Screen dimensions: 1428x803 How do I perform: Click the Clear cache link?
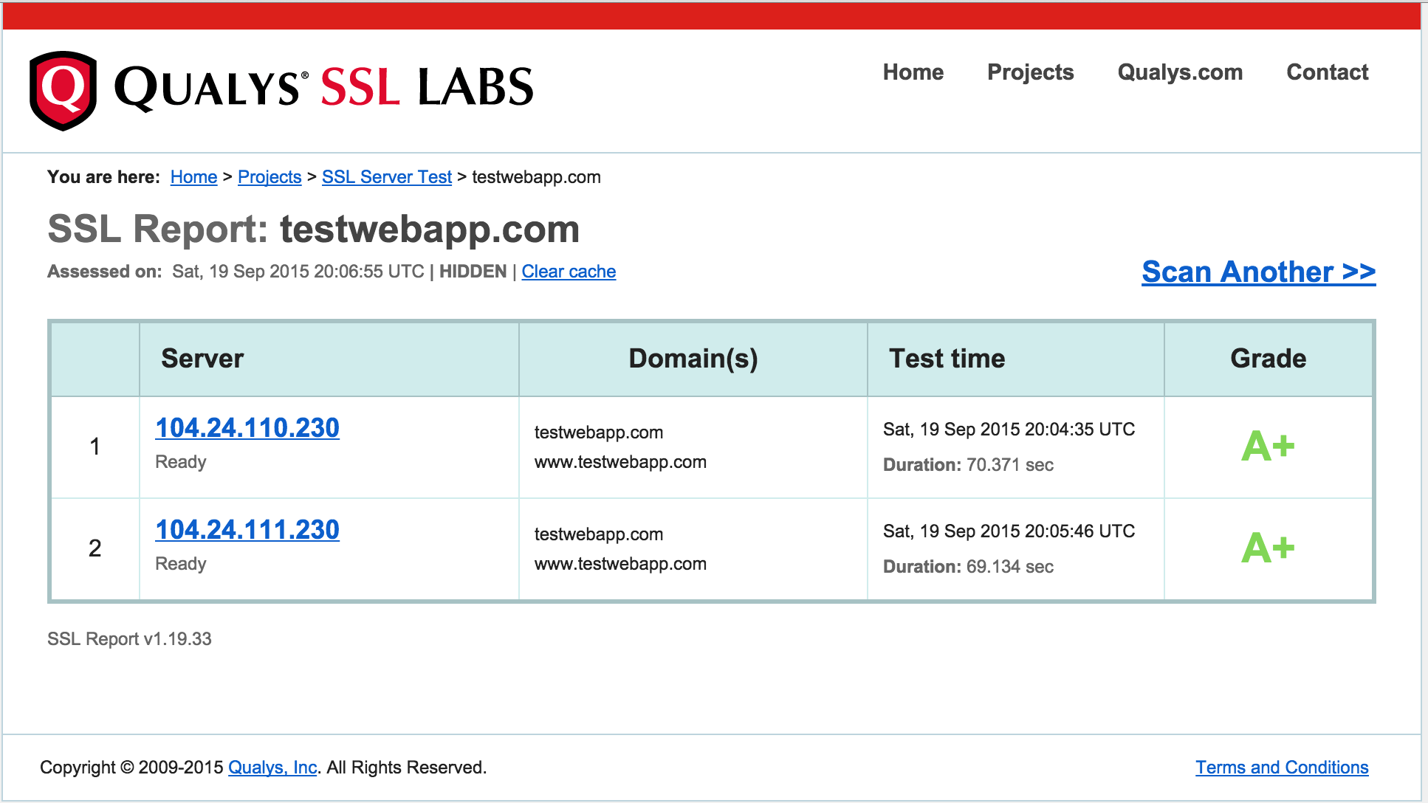click(x=568, y=272)
